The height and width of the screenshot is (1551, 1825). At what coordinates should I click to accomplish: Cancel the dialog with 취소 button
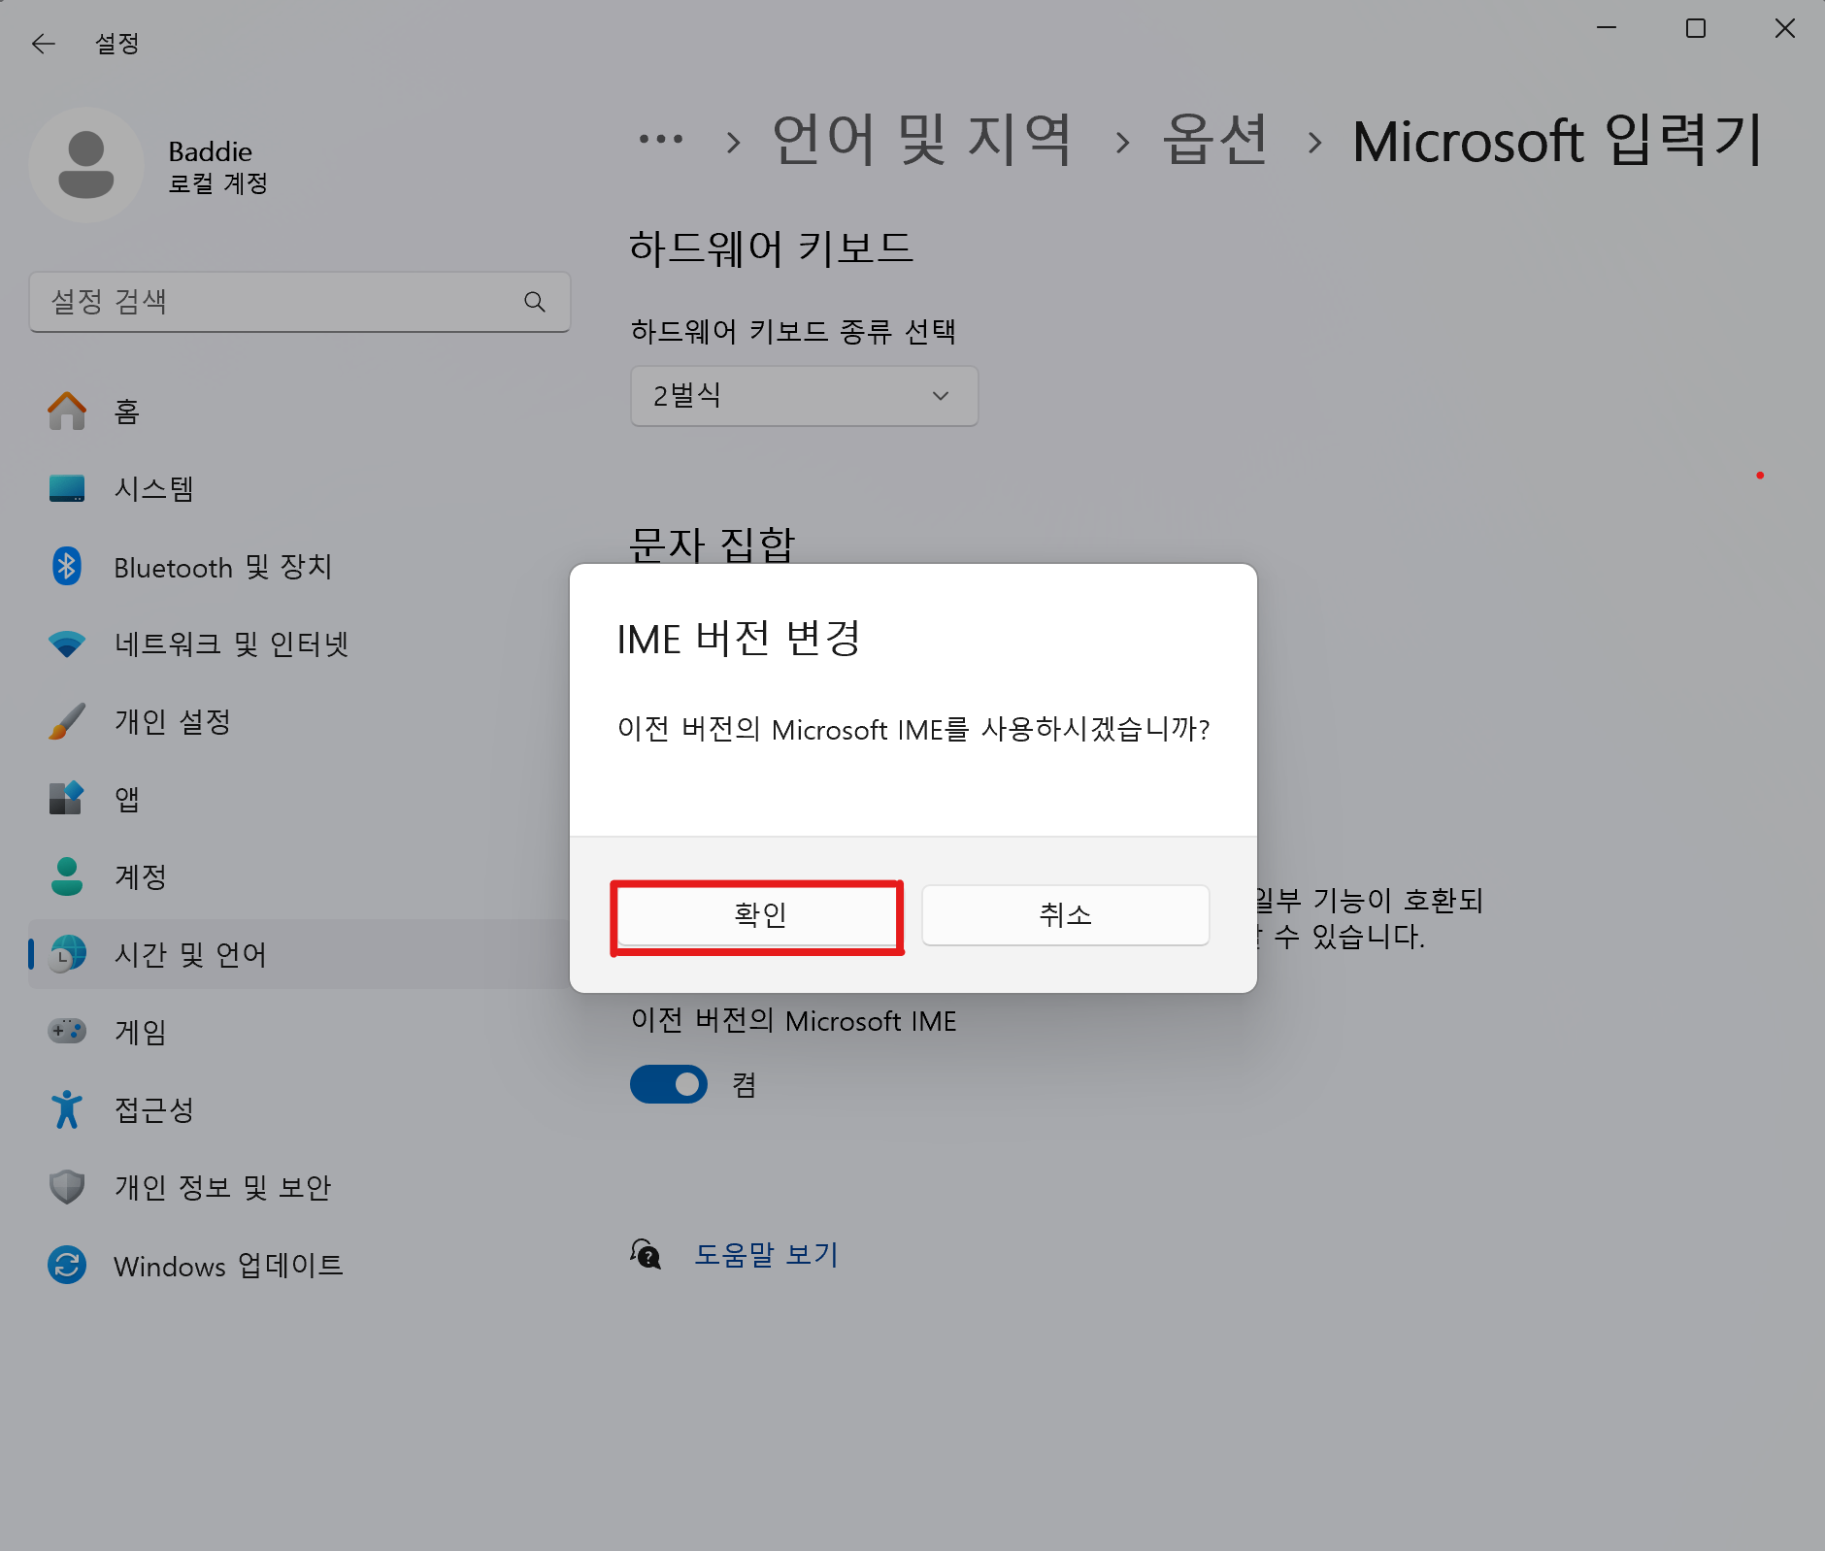pyautogui.click(x=1065, y=915)
